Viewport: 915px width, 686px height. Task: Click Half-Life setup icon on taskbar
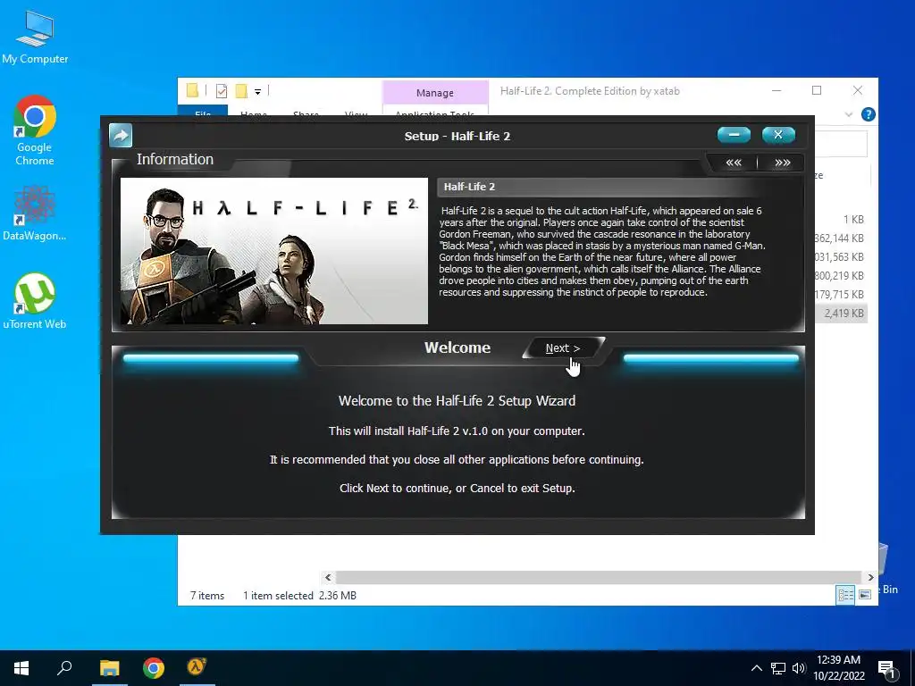(197, 666)
